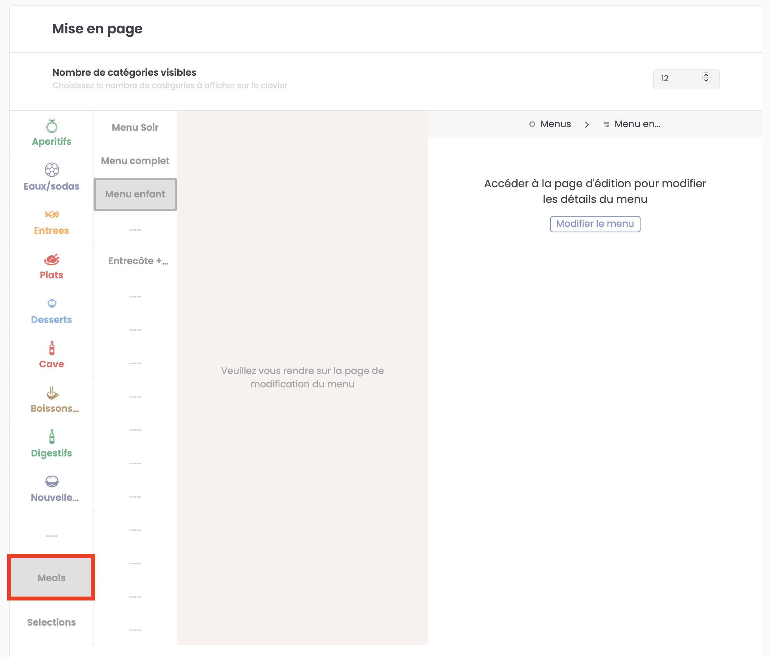Click the Modifier le menu button
This screenshot has width=771, height=657.
[595, 224]
